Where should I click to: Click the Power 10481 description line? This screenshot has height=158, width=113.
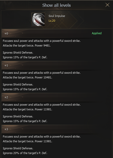click(x=28, y=77)
